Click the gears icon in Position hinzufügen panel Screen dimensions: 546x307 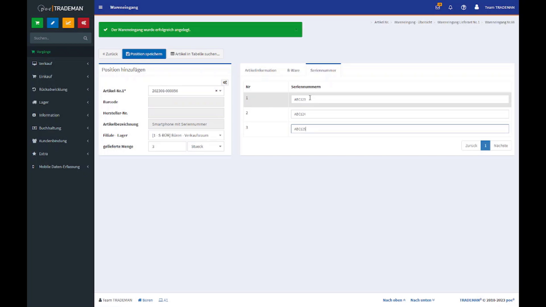click(x=225, y=82)
